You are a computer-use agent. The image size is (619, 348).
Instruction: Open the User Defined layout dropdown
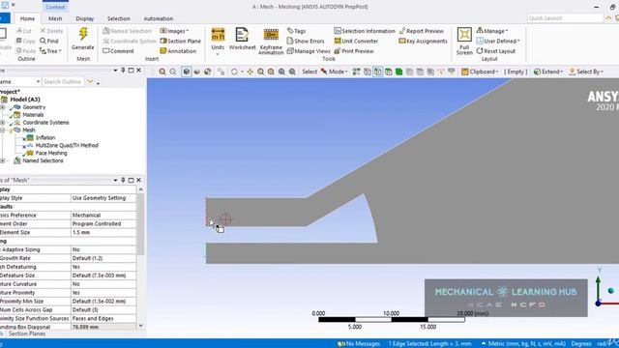point(498,41)
